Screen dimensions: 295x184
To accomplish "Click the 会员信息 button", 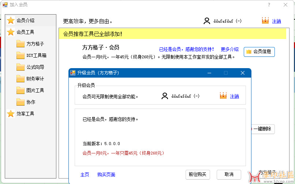I will (259, 52).
